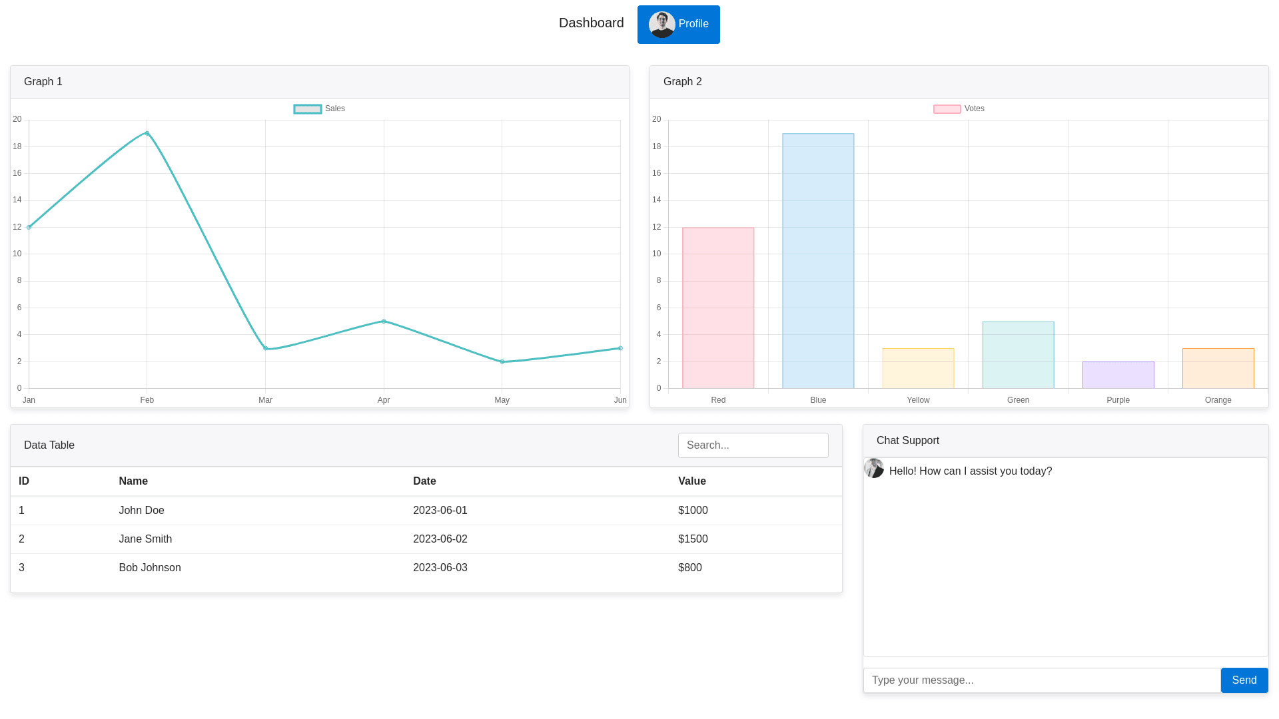Click the Apr sales data point
Image resolution: width=1279 pixels, height=719 pixels.
click(x=384, y=322)
